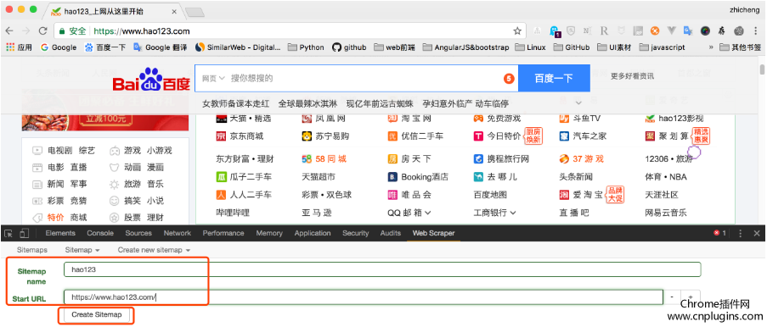Image resolution: width=767 pixels, height=327 pixels.
Task: Open a new browser tab
Action: (195, 12)
